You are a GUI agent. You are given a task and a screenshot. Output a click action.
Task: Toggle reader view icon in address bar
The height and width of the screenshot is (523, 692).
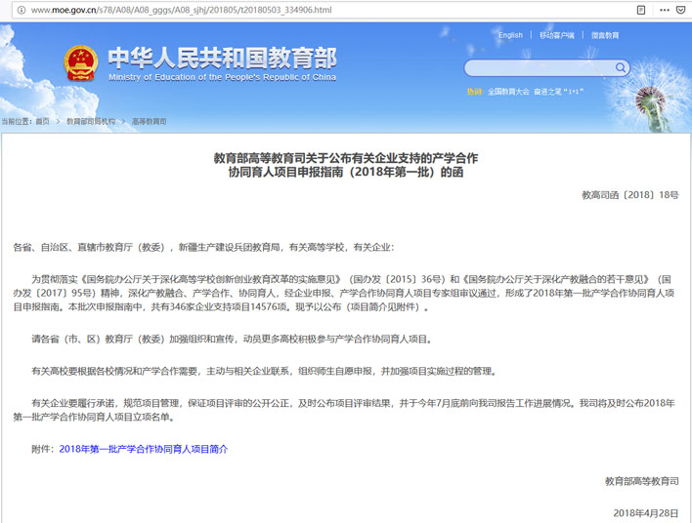pyautogui.click(x=640, y=10)
